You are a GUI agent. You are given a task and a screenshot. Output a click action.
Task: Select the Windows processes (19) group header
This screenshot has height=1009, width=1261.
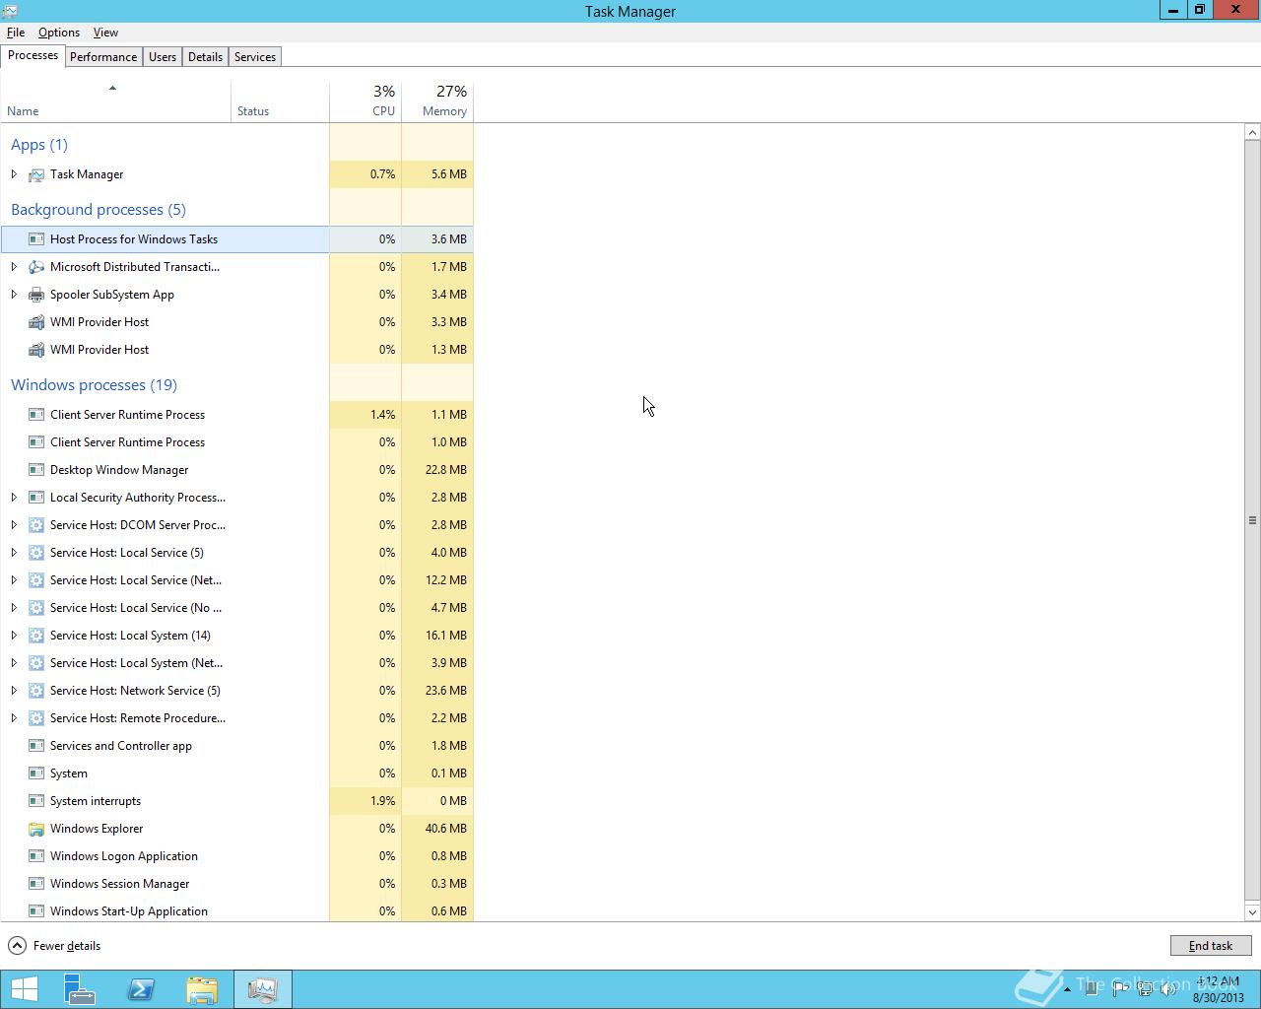pos(94,385)
